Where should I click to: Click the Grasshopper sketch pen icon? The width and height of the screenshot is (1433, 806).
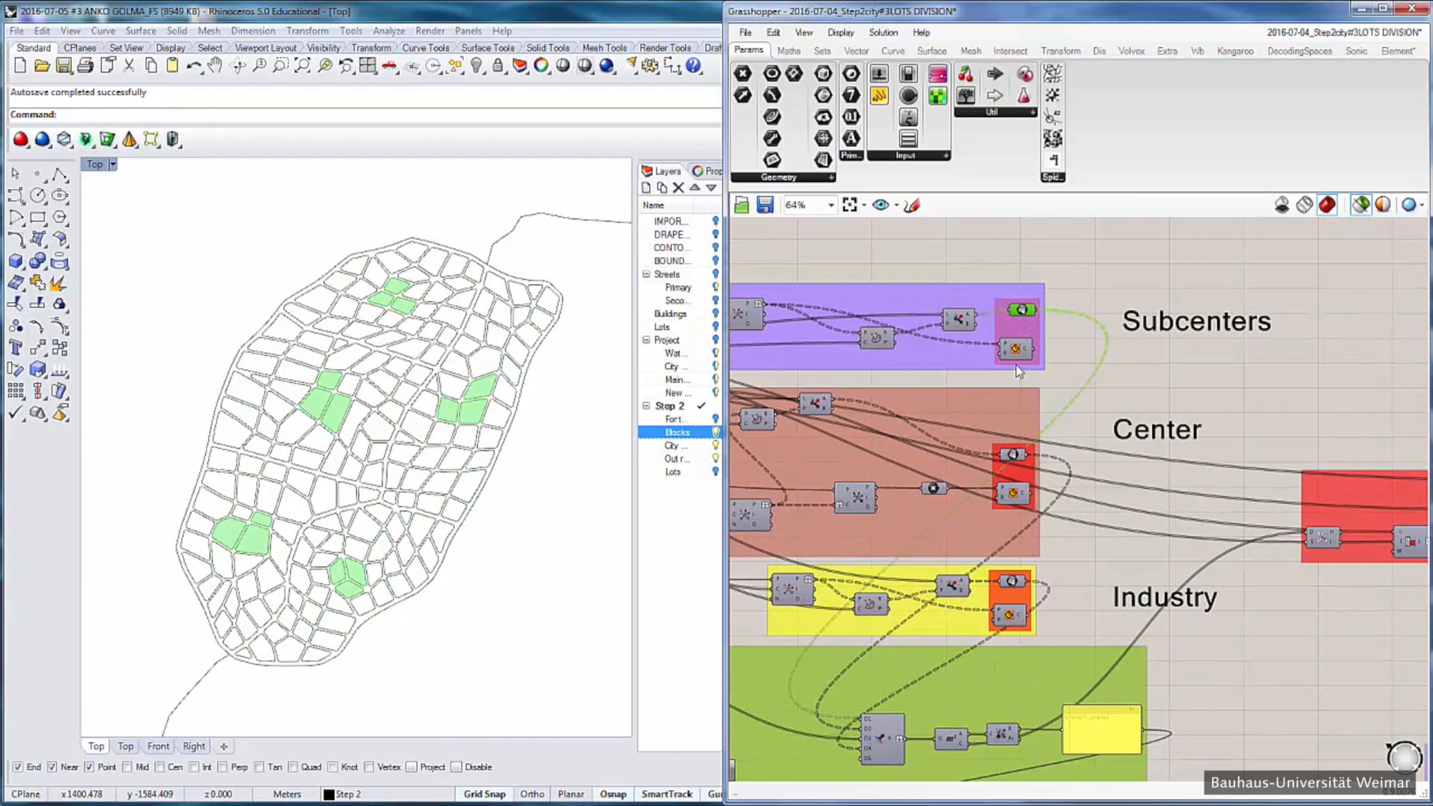pos(912,205)
